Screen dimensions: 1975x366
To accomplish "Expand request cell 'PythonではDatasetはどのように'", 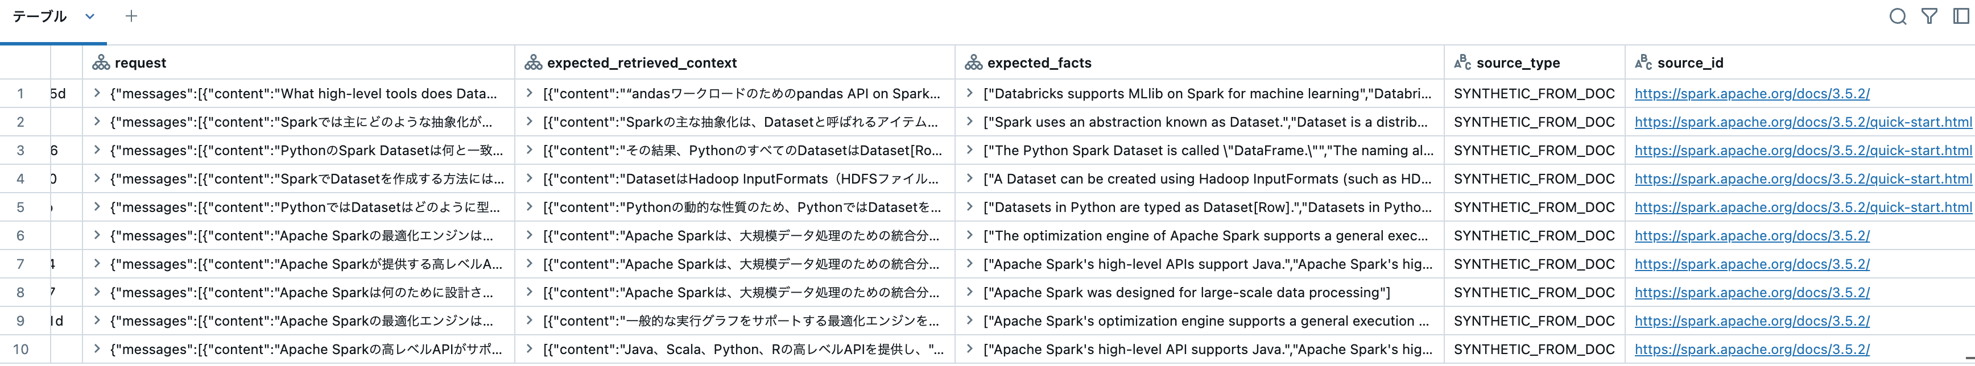I will (x=97, y=207).
